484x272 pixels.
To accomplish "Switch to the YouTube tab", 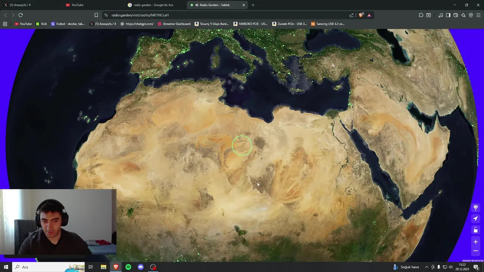I will [x=93, y=5].
